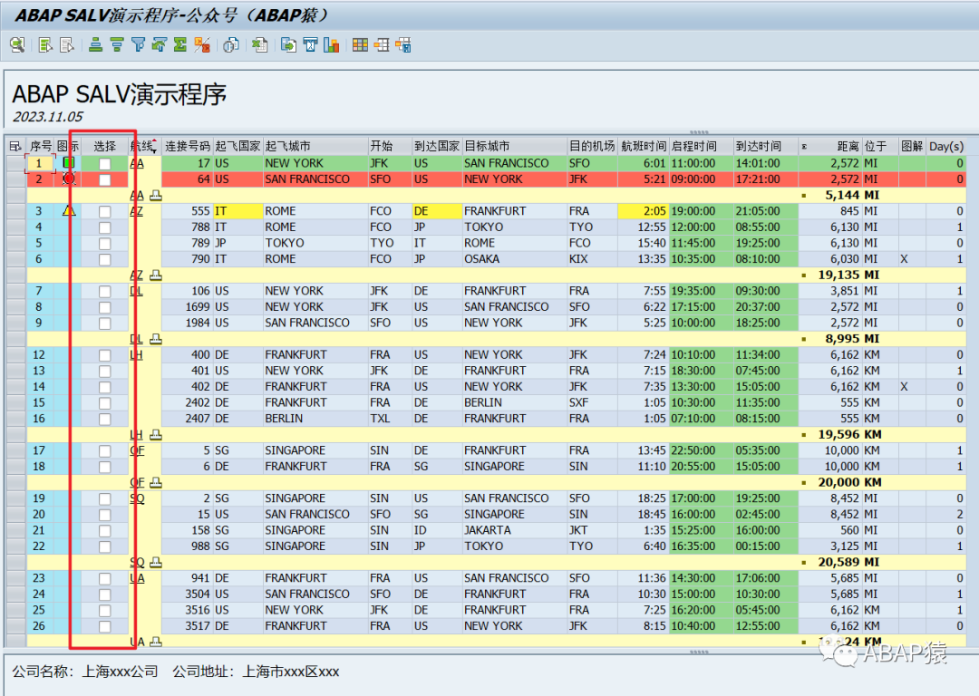The width and height of the screenshot is (979, 696).
Task: Click the Sort Ascending toolbar icon
Action: pyautogui.click(x=95, y=45)
